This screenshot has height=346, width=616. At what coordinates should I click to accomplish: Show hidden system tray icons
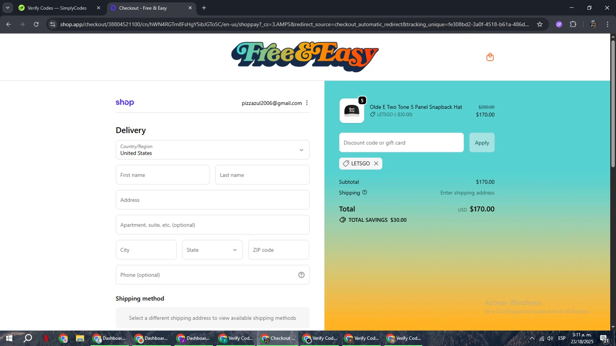tap(532, 338)
